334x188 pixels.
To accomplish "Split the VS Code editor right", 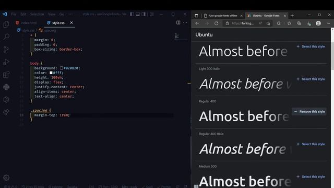I will (178, 22).
